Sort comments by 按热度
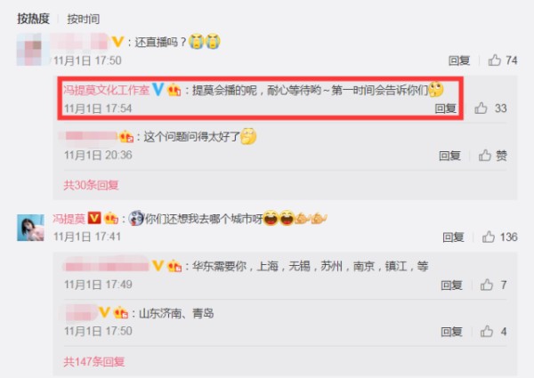 [34, 19]
